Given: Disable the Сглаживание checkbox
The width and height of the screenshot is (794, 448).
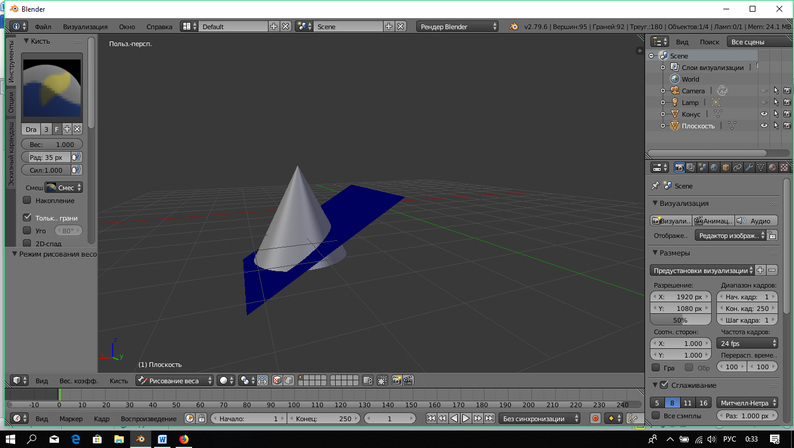Looking at the screenshot, I should [664, 385].
